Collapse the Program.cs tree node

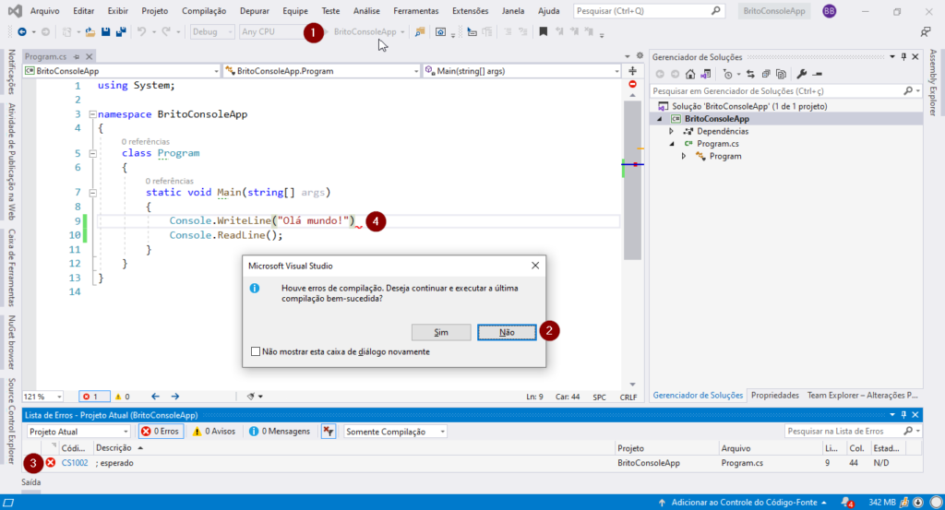(672, 144)
